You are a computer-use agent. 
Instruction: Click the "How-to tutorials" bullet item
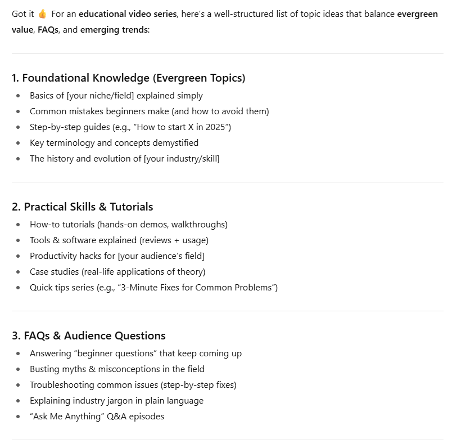point(129,225)
